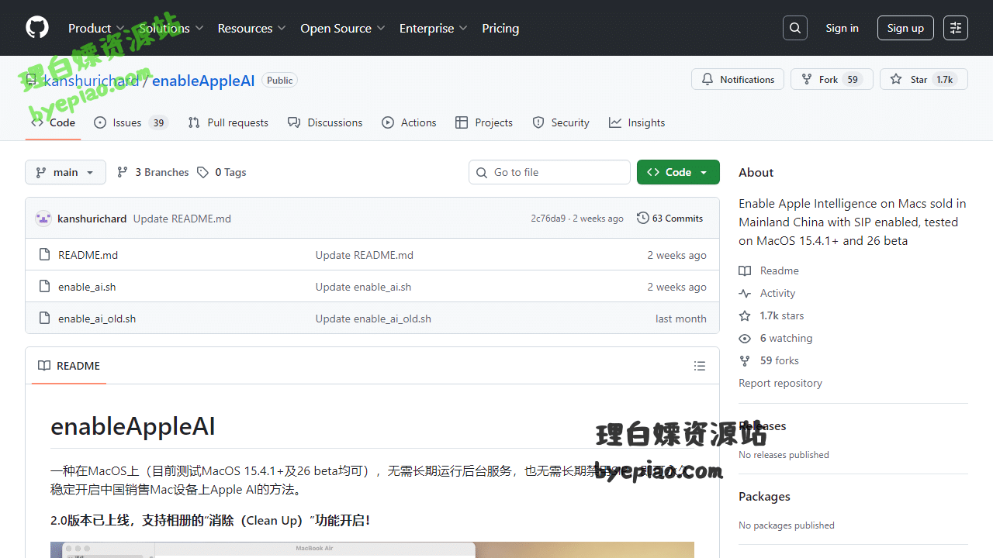
Task: Click Report repository link
Action: (780, 383)
